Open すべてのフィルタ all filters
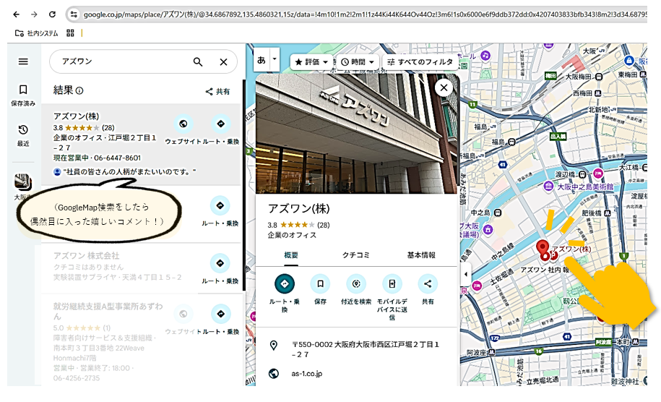This screenshot has height=402, width=661. coord(420,62)
